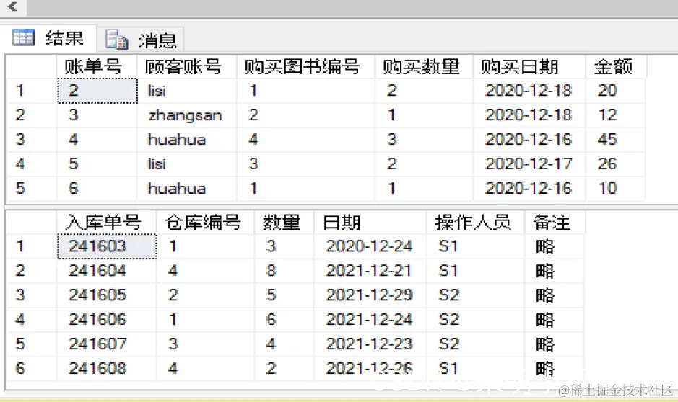The width and height of the screenshot is (678, 402).
Task: Click the 购买数量 column header
Action: (x=424, y=67)
